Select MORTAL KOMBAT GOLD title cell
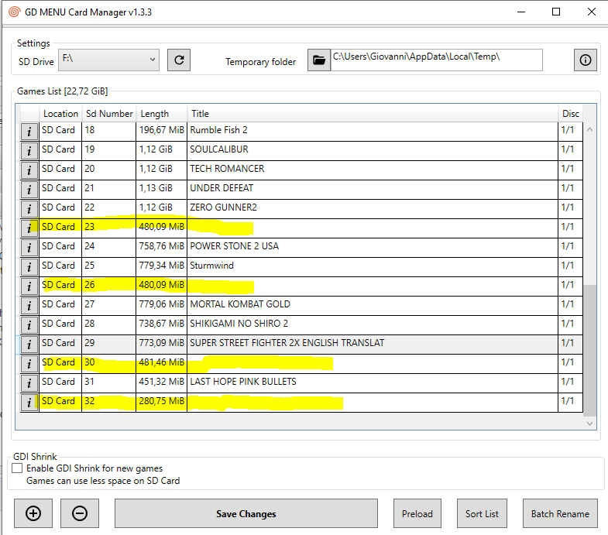 pyautogui.click(x=373, y=306)
